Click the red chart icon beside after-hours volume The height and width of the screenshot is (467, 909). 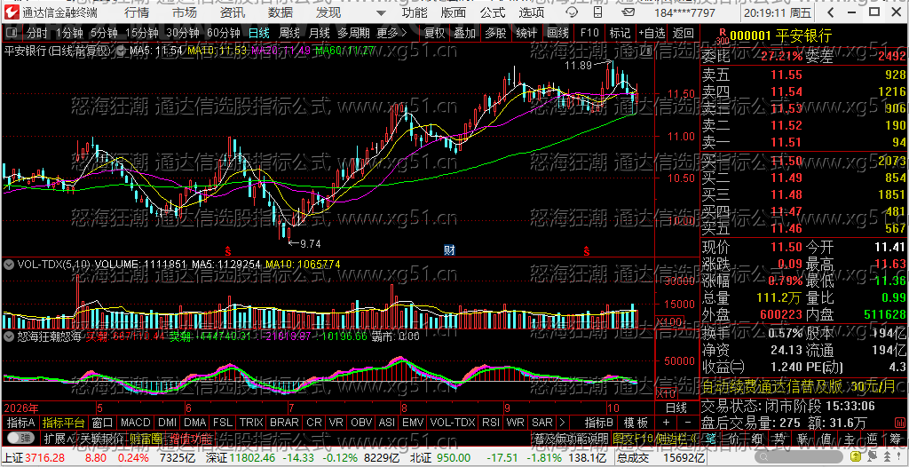900,423
